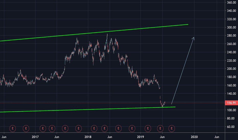This screenshot has width=238, height=140.
Task: Click the Jun label between 2019 and 2020
Action: tap(162, 137)
